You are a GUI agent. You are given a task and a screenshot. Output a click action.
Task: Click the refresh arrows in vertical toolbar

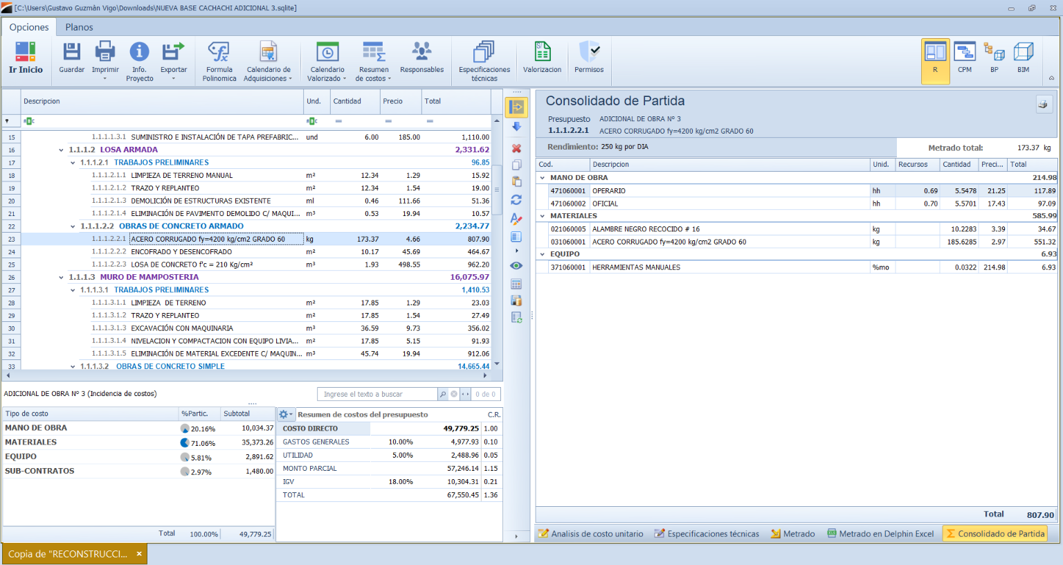pyautogui.click(x=516, y=200)
